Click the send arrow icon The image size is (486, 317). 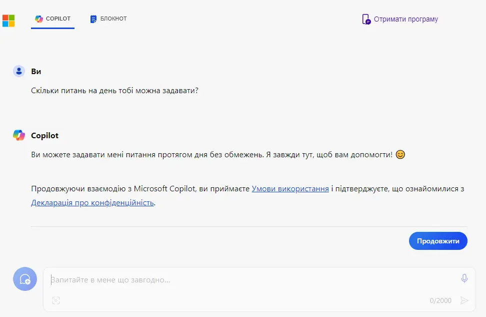[x=464, y=300]
